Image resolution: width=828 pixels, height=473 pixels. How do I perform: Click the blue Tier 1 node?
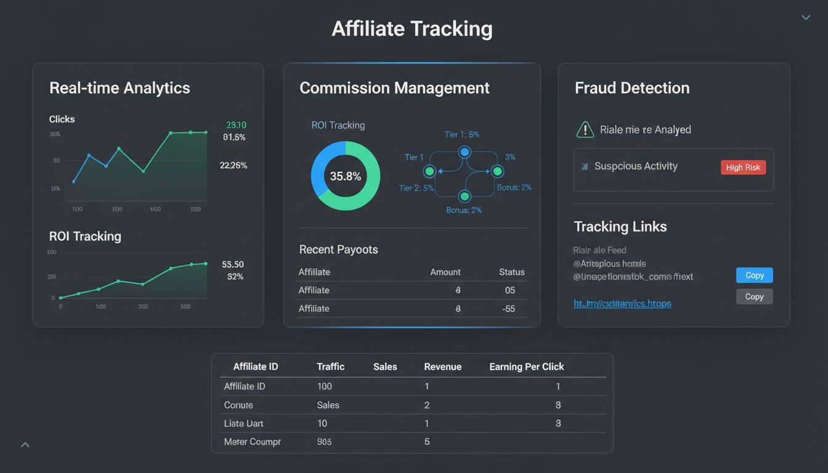tap(464, 152)
